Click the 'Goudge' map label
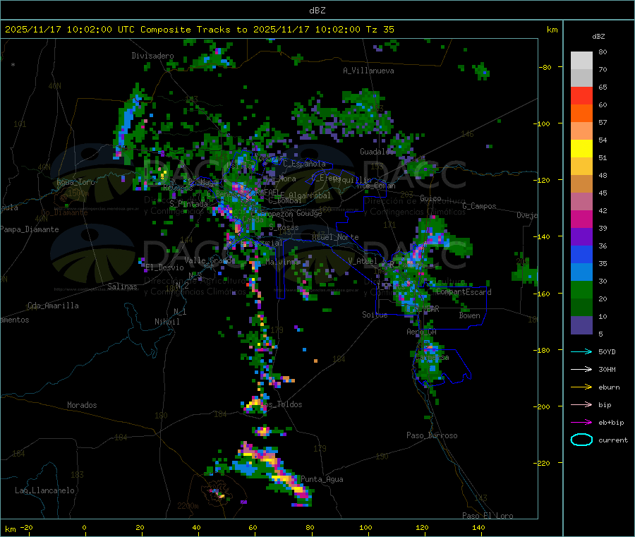This screenshot has width=635, height=537. [x=309, y=213]
